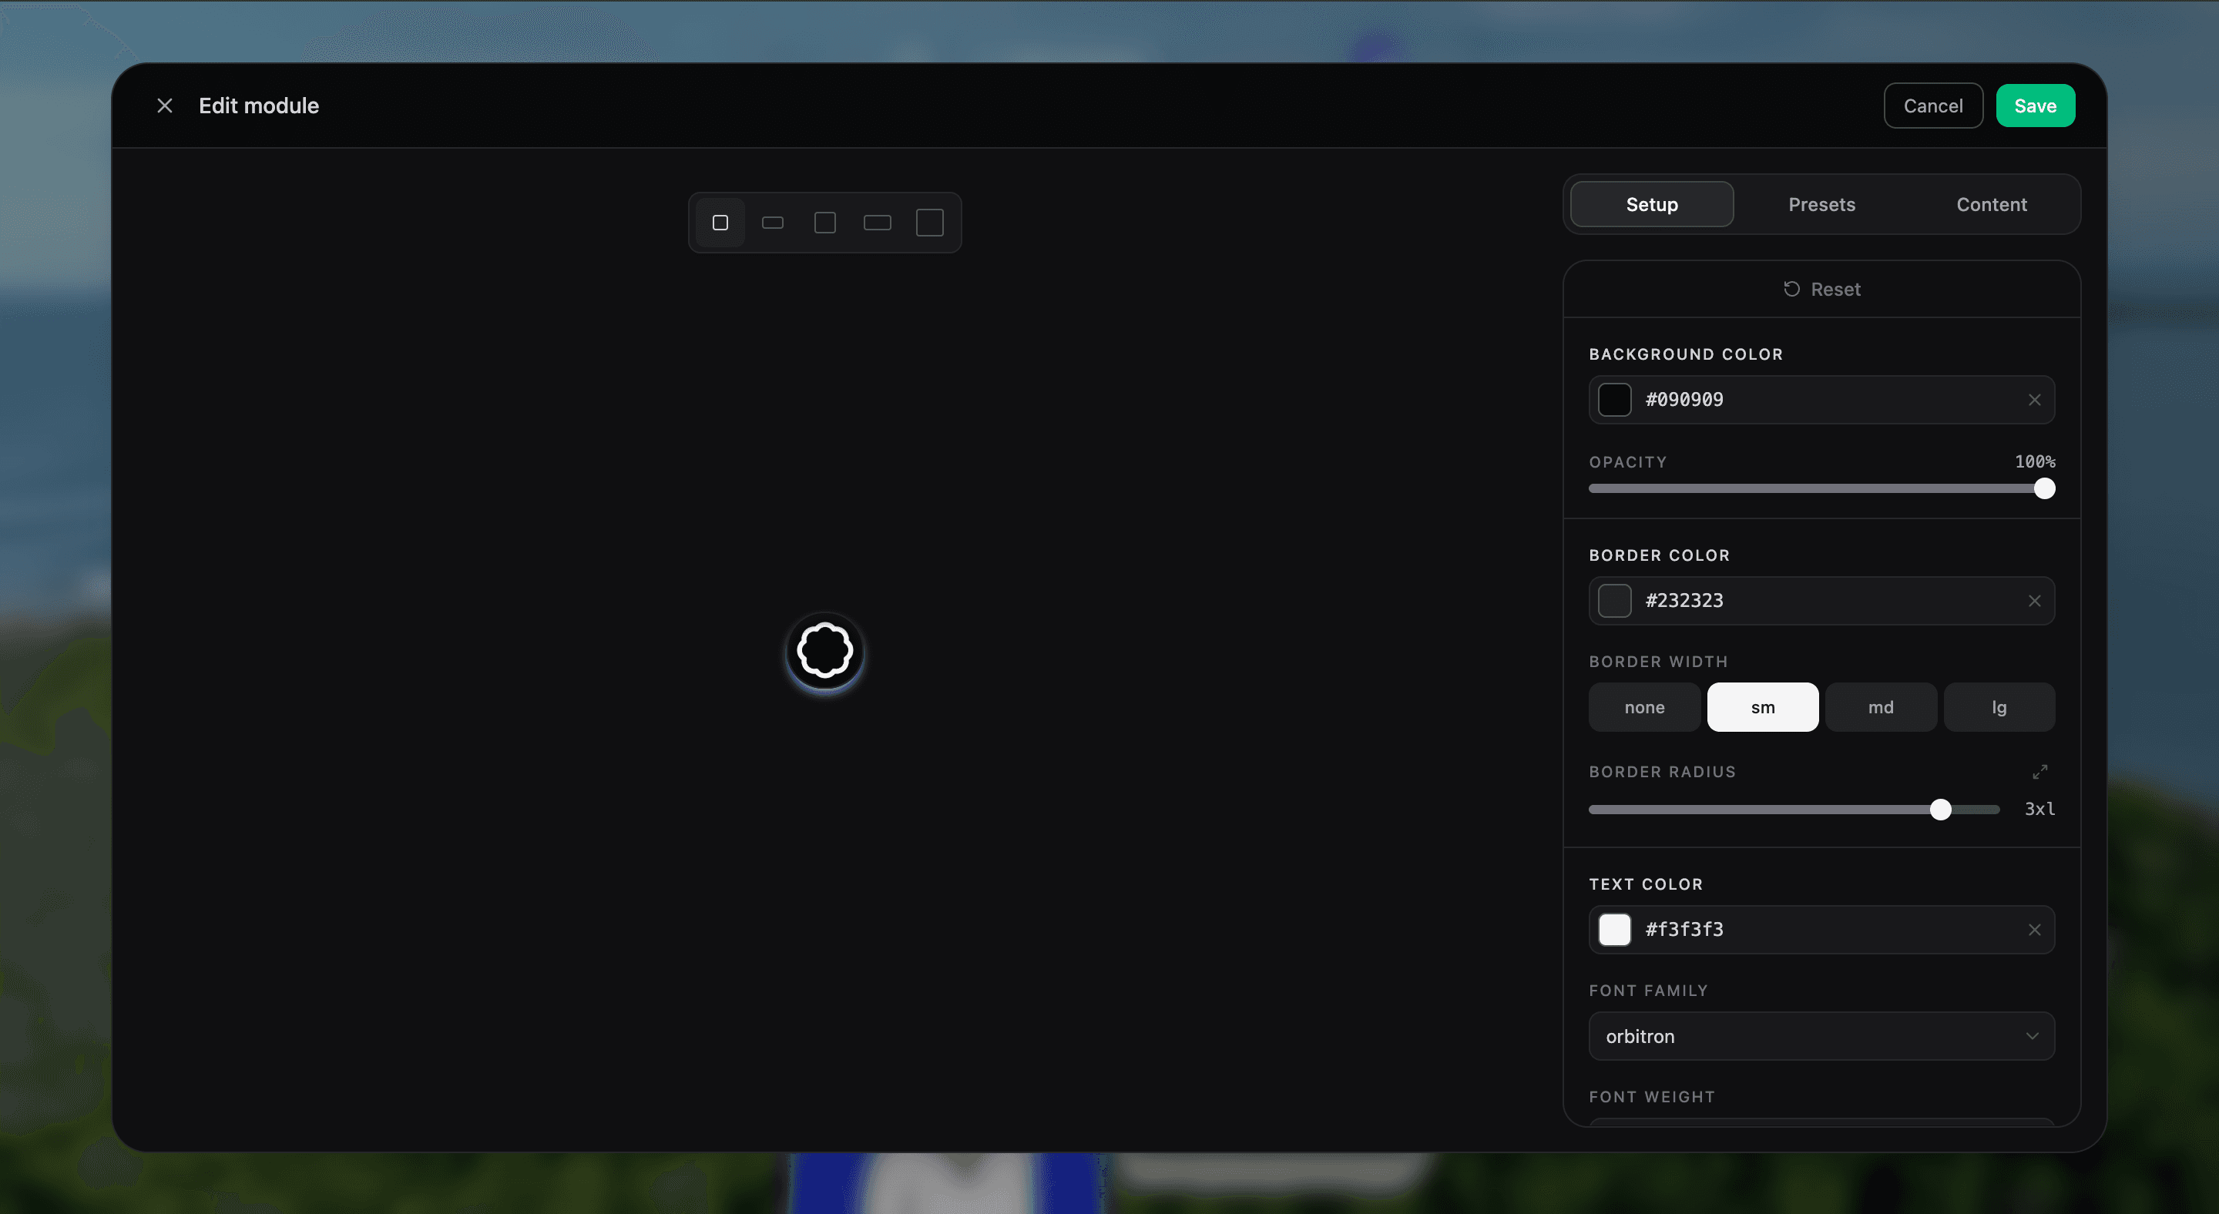The height and width of the screenshot is (1214, 2219).
Task: Open the background color swatch picker
Action: pyautogui.click(x=1614, y=400)
